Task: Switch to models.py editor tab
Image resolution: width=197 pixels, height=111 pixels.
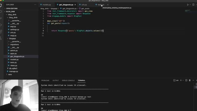Action: coord(47,5)
